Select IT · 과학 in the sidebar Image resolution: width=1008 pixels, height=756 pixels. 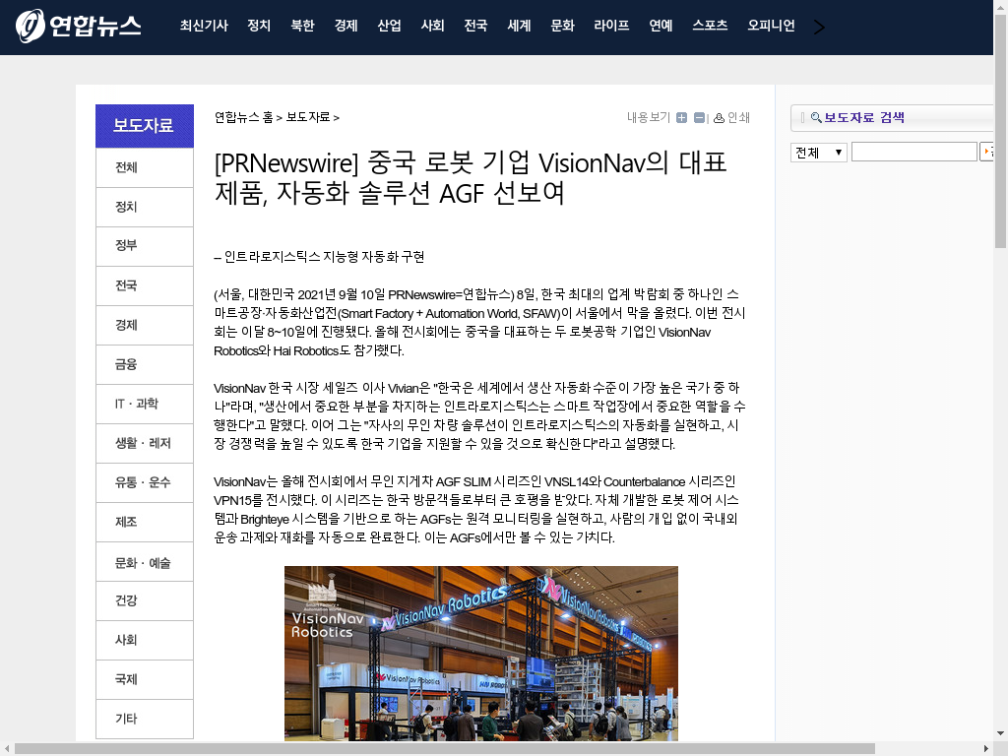coord(145,404)
